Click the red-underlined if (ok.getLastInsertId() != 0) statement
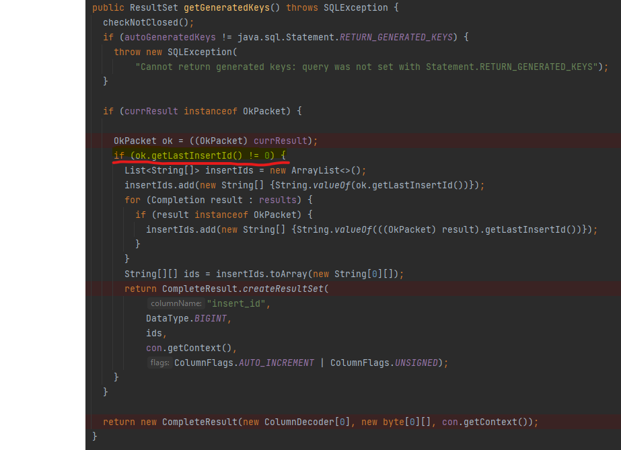Image resolution: width=621 pixels, height=450 pixels. (200, 155)
